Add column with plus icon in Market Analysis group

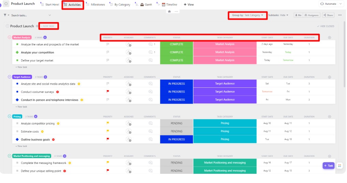click(x=330, y=38)
